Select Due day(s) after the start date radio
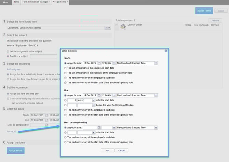The height and width of the screenshot is (162, 229). (65, 100)
